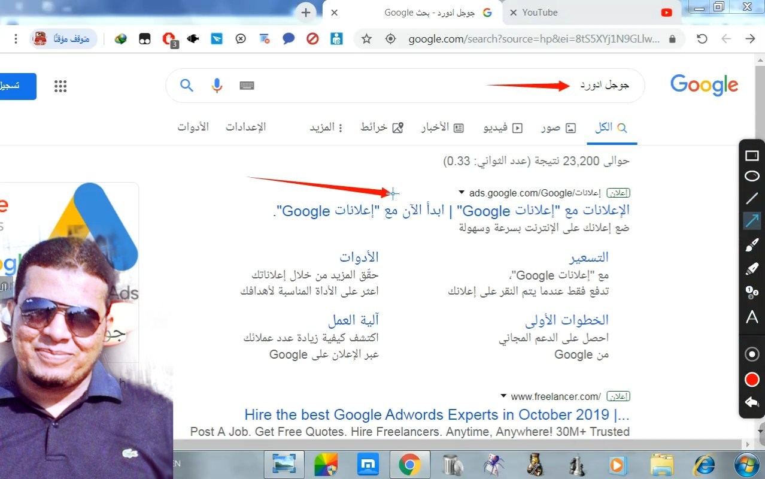Open the الأدوات (Tools) menu
Screen dimensions: 765x479
193,127
